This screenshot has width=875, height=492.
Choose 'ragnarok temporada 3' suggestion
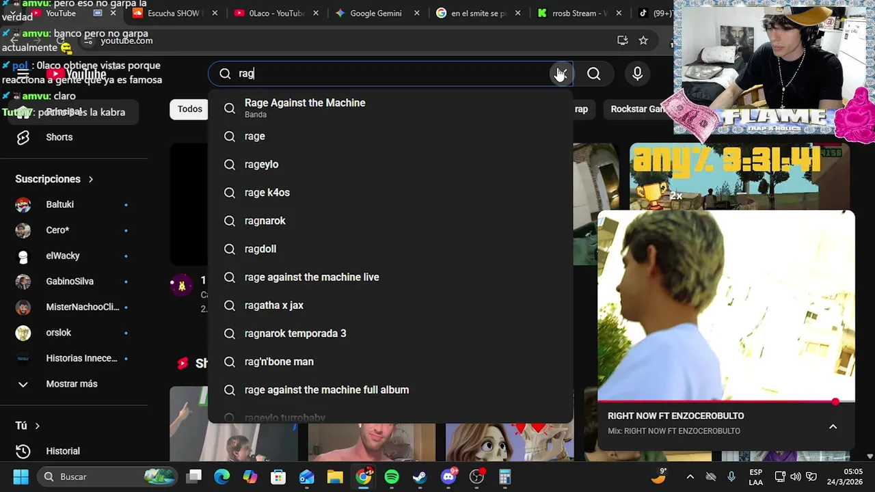[x=390, y=333]
